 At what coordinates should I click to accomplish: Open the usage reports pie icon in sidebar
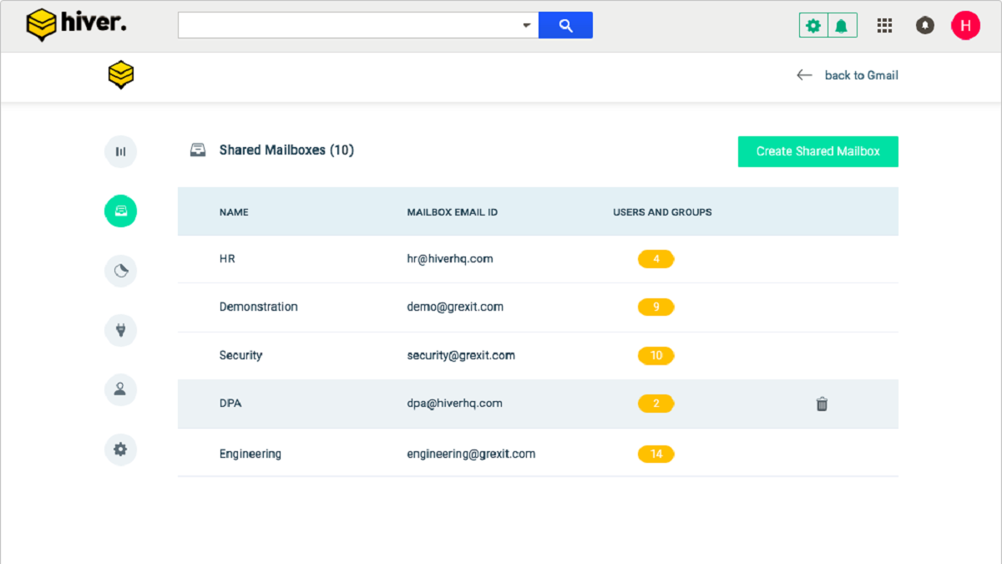(x=120, y=271)
